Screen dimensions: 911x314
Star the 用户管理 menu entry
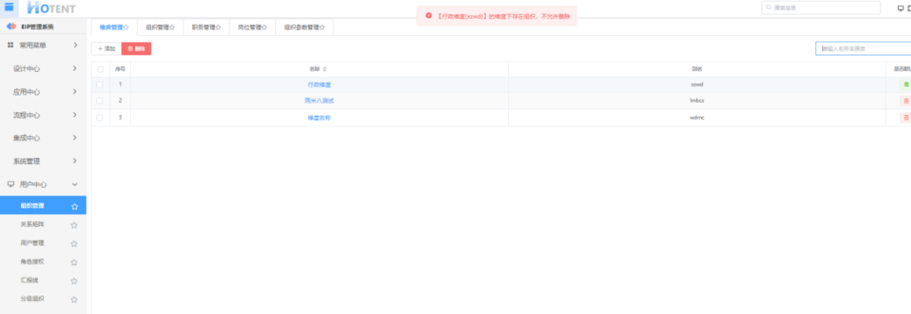[x=74, y=243]
